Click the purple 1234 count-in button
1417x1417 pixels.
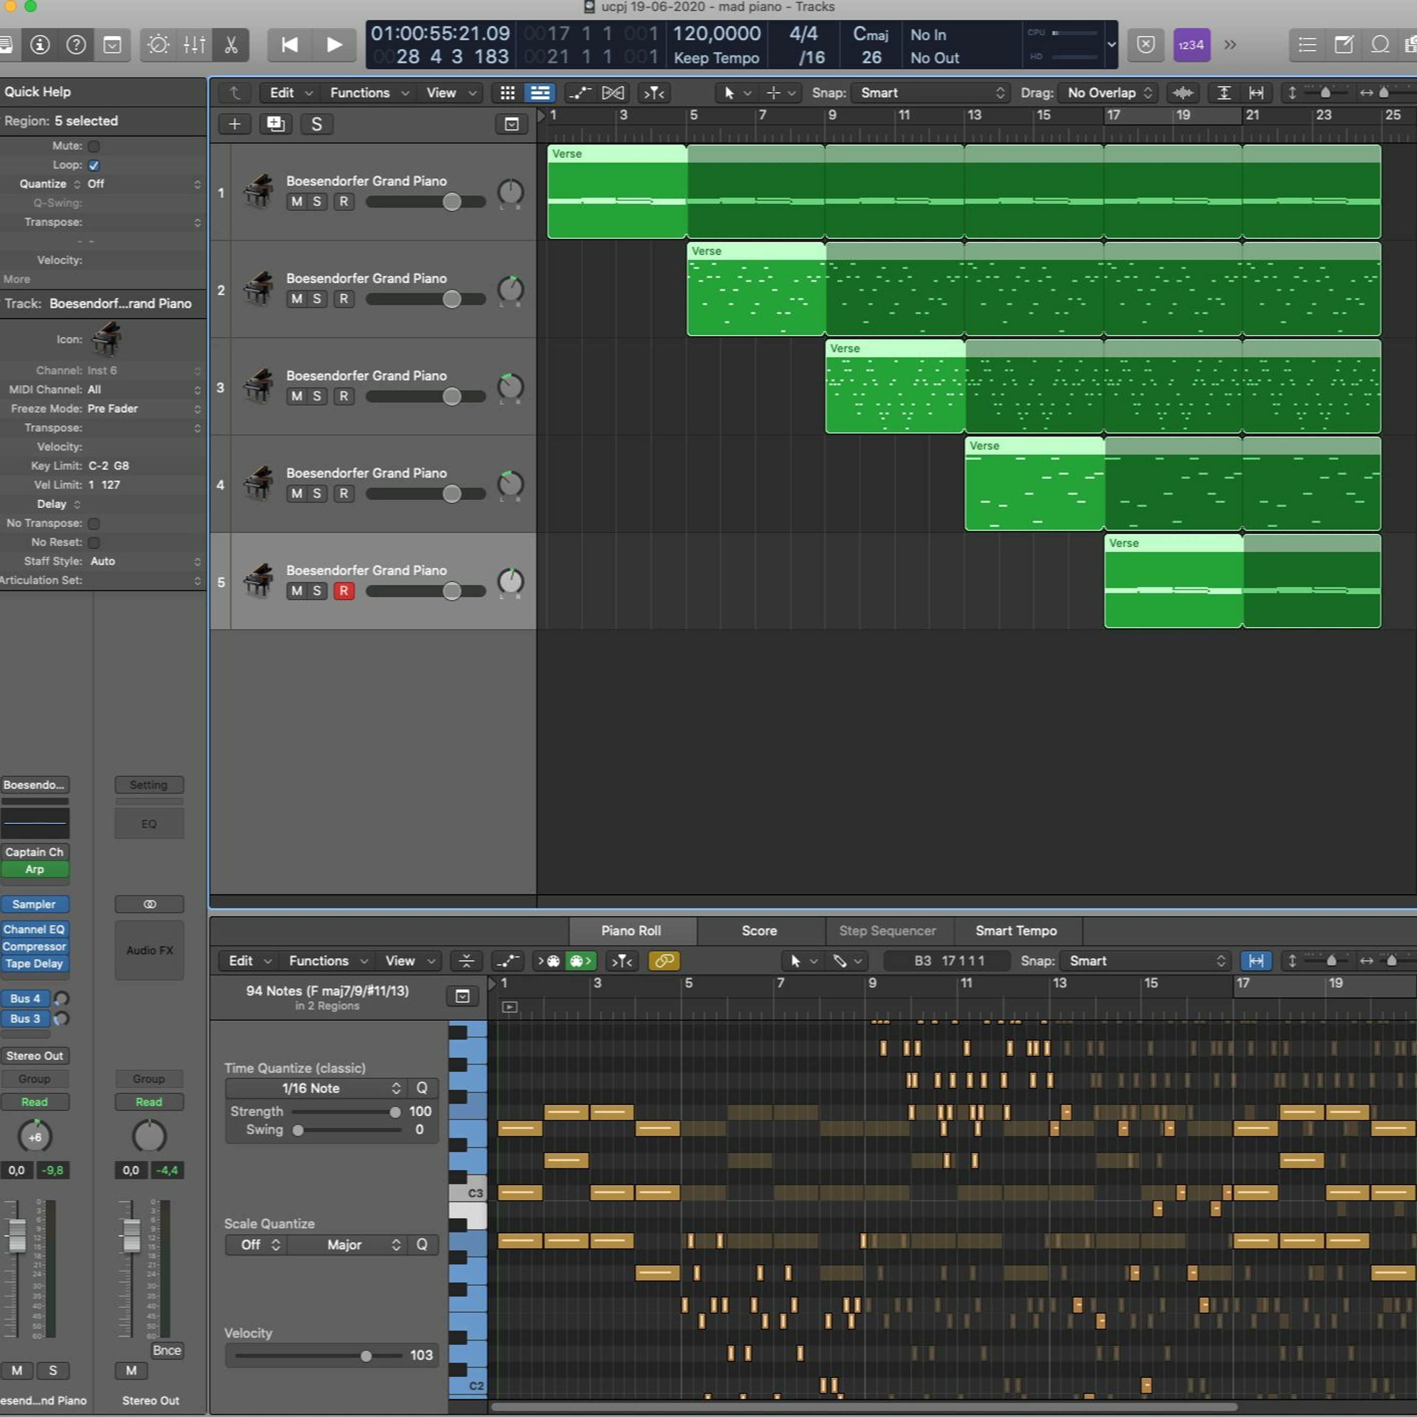click(1190, 45)
